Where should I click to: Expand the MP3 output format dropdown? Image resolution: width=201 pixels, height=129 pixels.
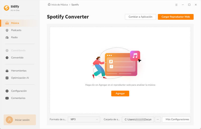coord(84,119)
